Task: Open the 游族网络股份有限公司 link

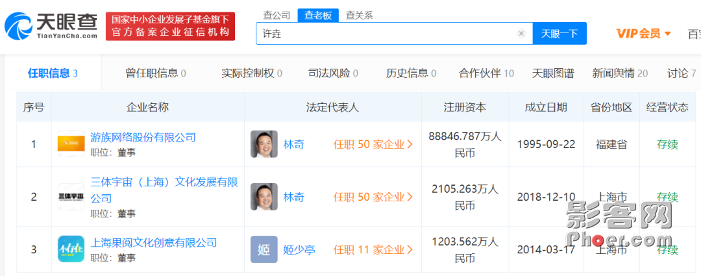Action: pos(143,137)
